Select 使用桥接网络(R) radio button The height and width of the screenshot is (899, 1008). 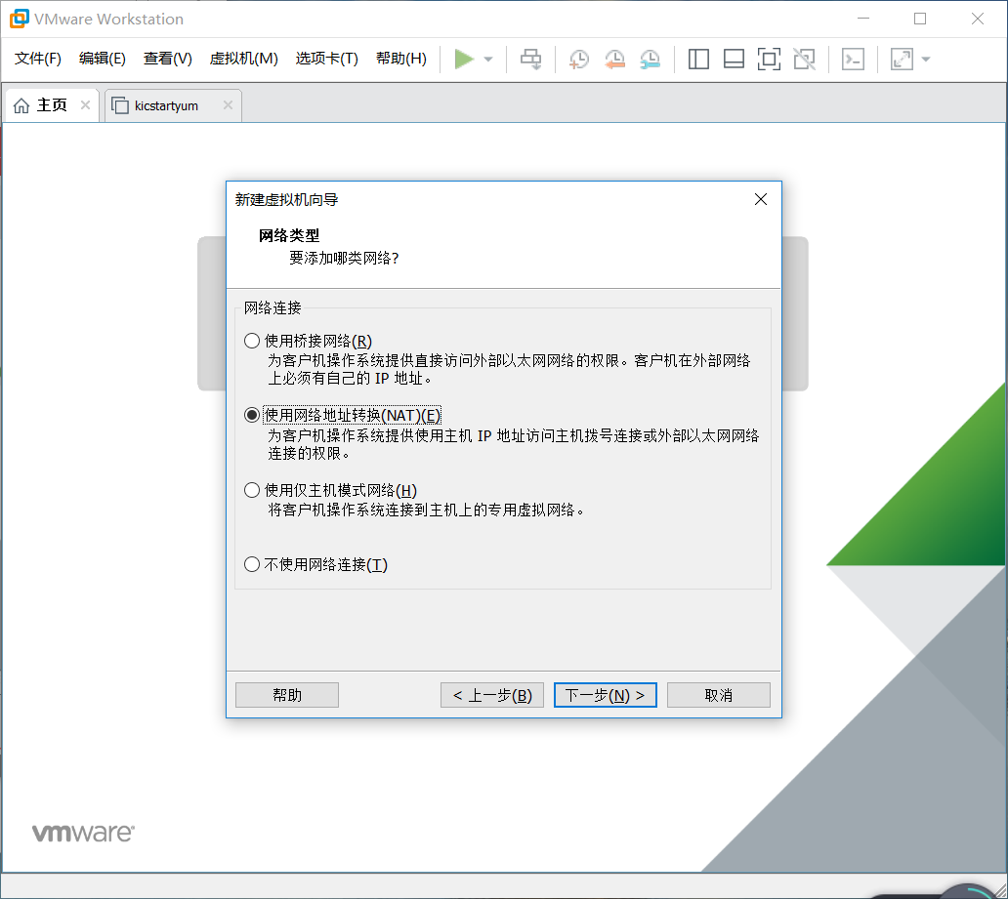(x=252, y=341)
